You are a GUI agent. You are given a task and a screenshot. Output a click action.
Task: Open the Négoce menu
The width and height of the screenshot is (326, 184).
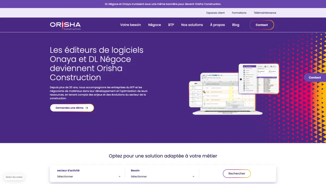pos(154,25)
